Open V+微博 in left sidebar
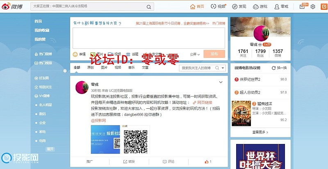The height and width of the screenshot is (169, 328). pyautogui.click(x=42, y=96)
